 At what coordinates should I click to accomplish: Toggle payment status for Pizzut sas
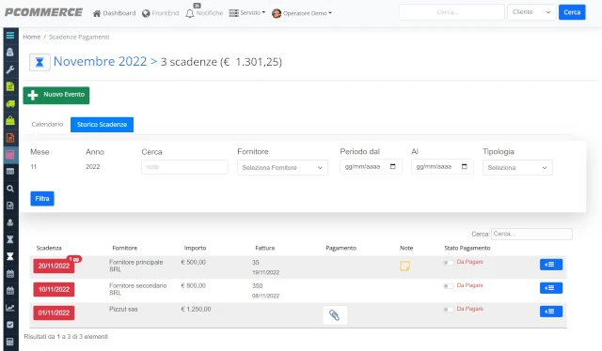[x=448, y=309]
